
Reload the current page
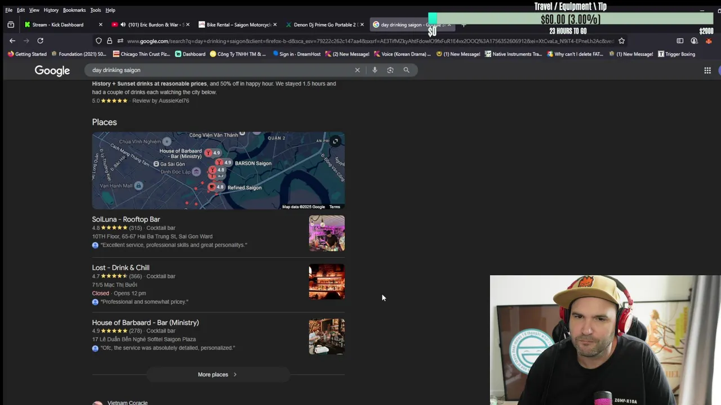[x=40, y=40]
